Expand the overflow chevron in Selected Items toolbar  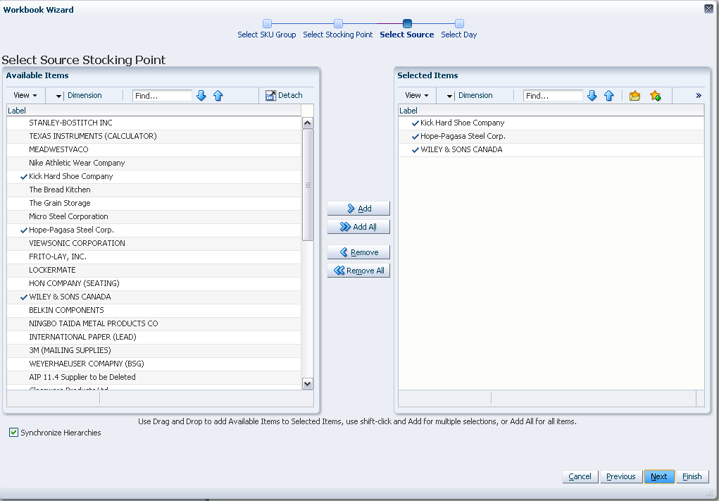pos(699,95)
